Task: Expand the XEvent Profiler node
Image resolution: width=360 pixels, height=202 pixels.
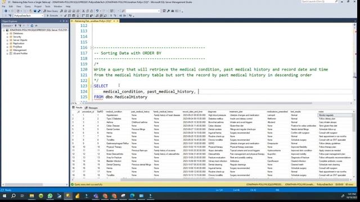Action: point(7,53)
